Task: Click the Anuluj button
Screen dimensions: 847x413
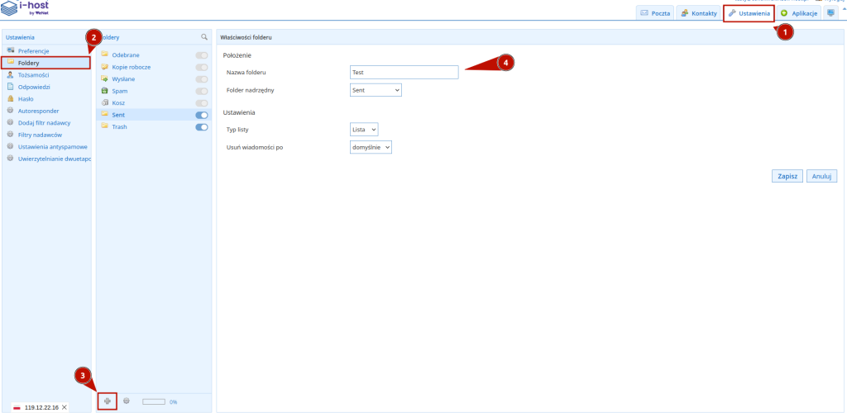Action: 822,176
